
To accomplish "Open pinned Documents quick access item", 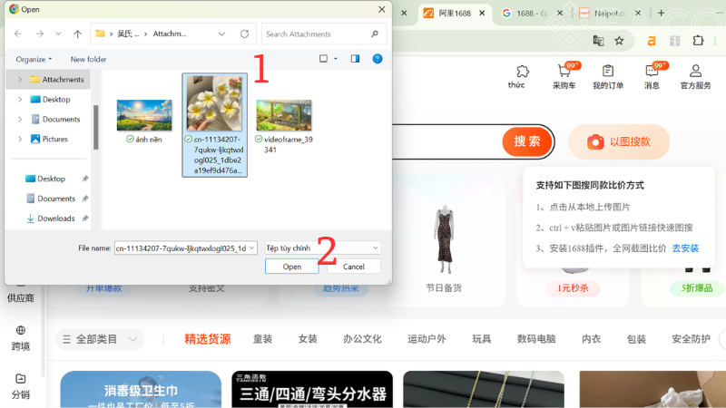I will click(51, 199).
